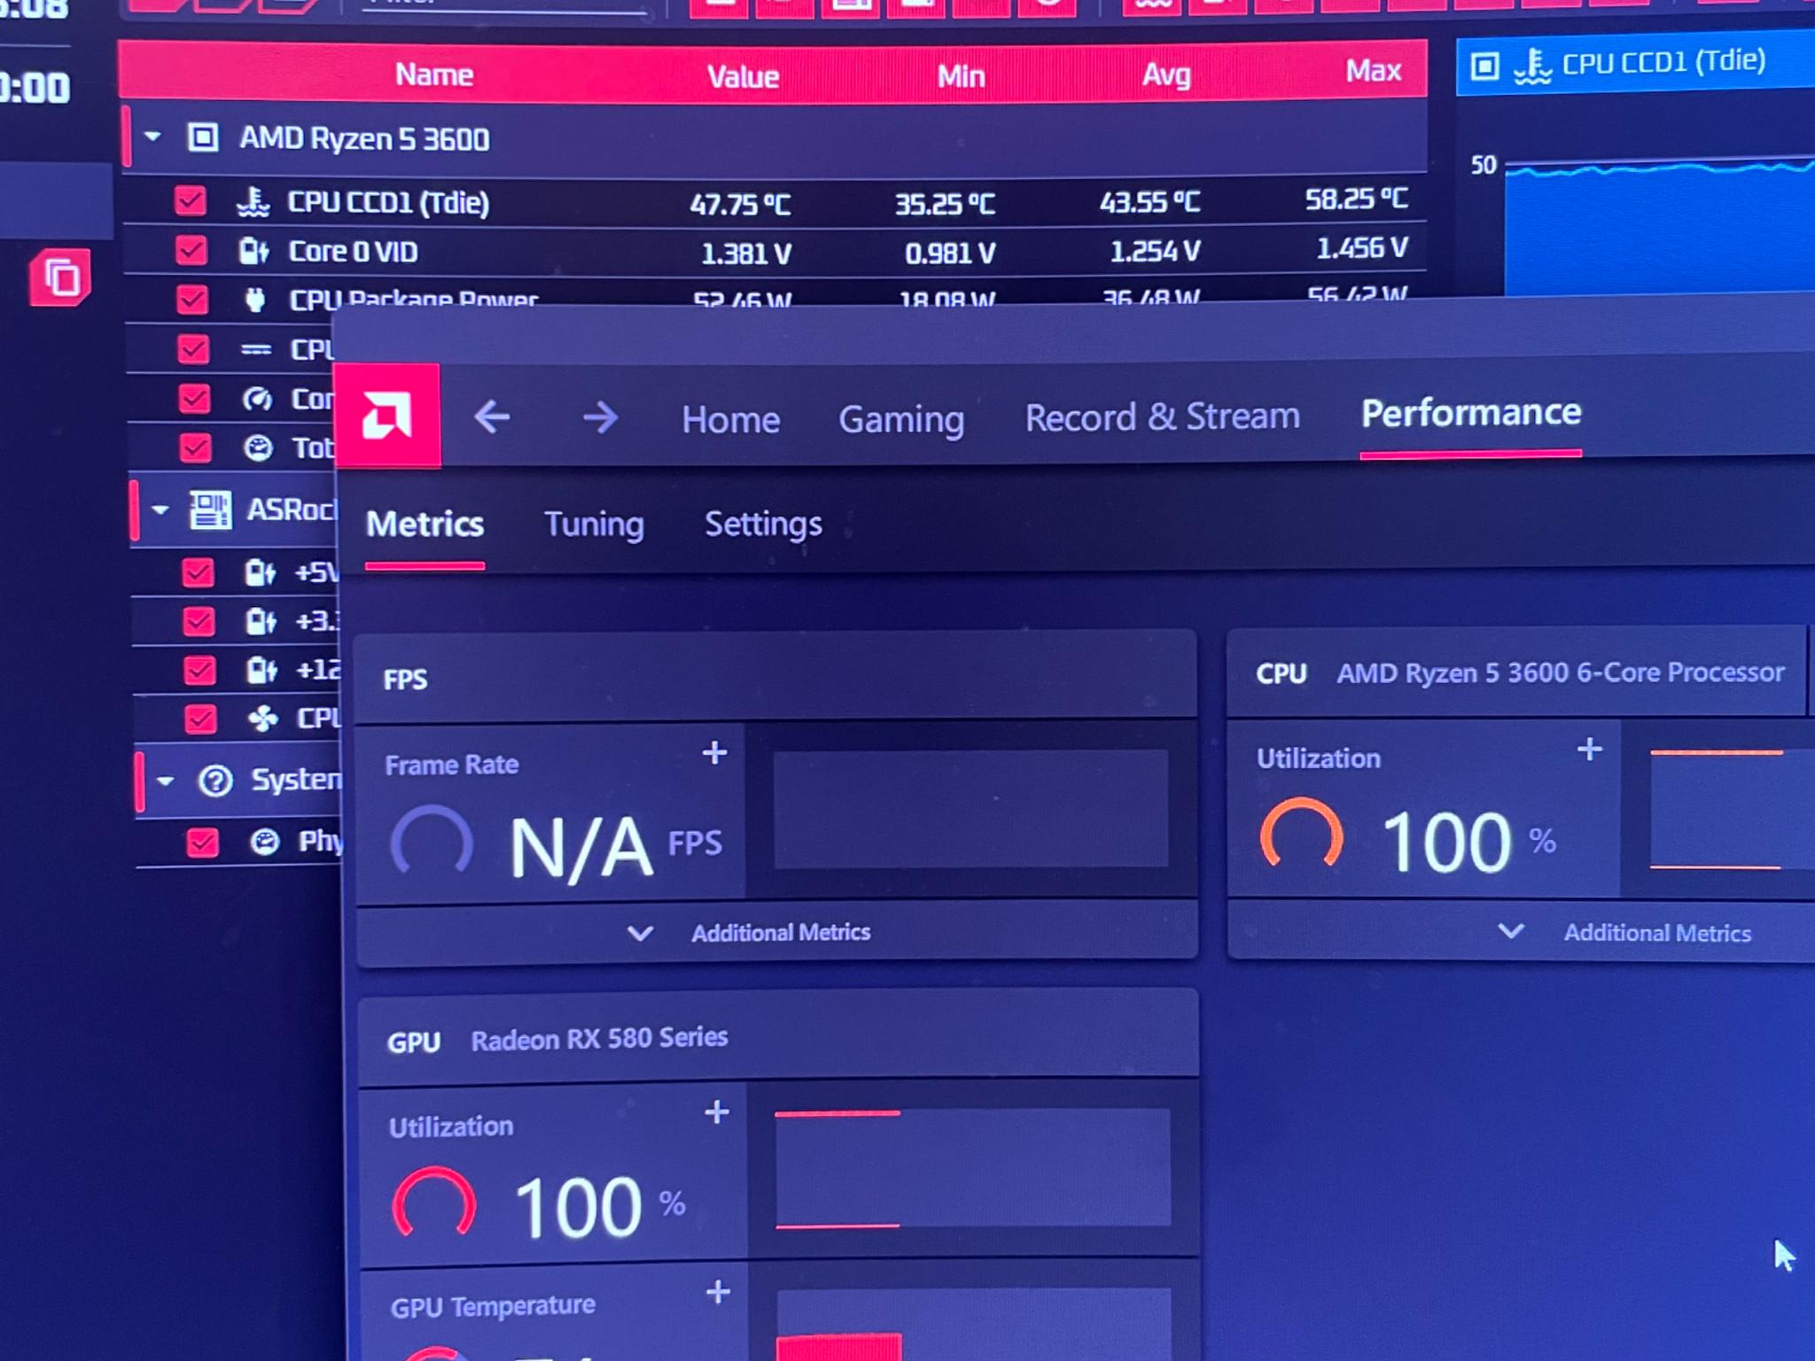
Task: Switch to the Gaming tab
Action: click(901, 419)
